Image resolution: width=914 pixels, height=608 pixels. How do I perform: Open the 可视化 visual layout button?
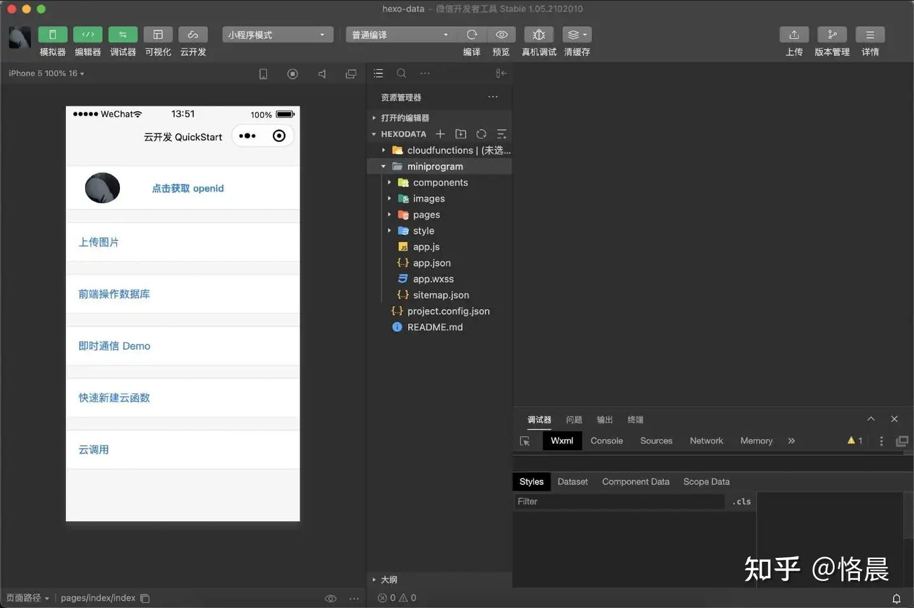158,34
